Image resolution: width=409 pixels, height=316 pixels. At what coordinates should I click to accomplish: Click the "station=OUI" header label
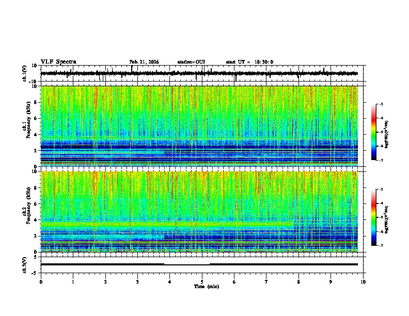pos(191,62)
